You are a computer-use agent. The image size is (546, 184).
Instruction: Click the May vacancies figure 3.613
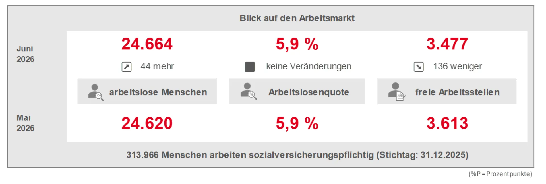pyautogui.click(x=447, y=123)
